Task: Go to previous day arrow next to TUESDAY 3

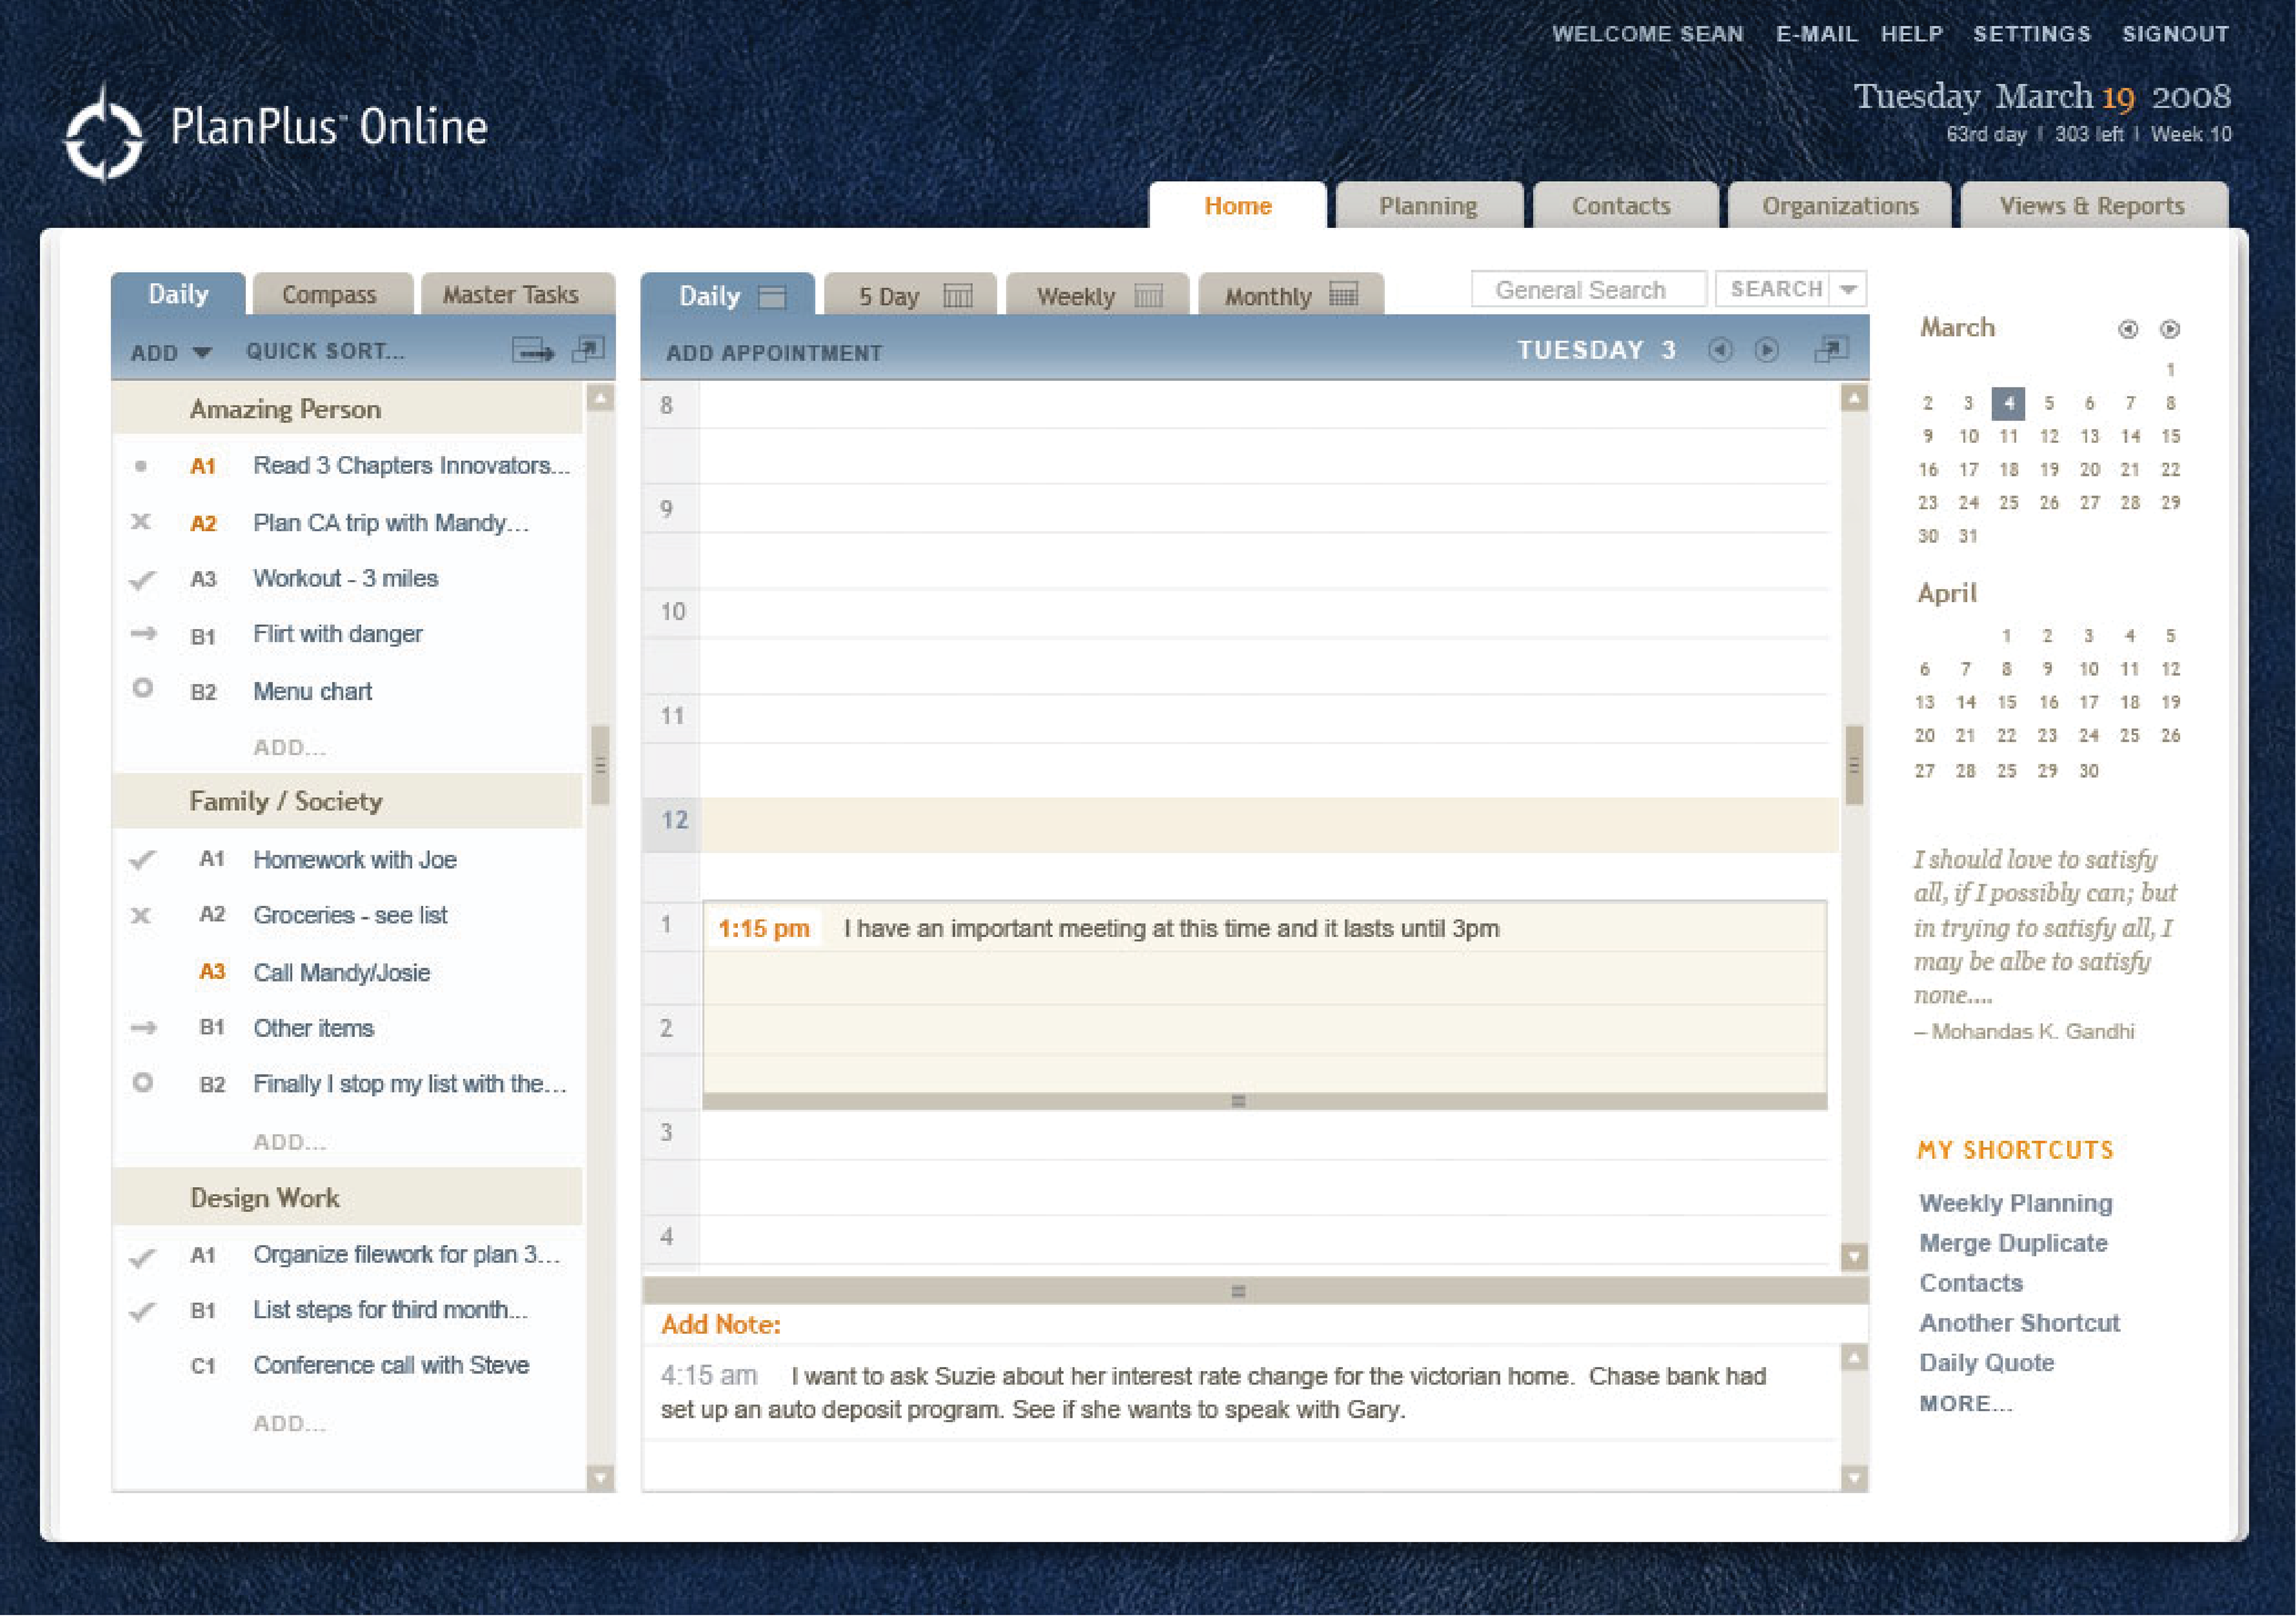Action: (1720, 350)
